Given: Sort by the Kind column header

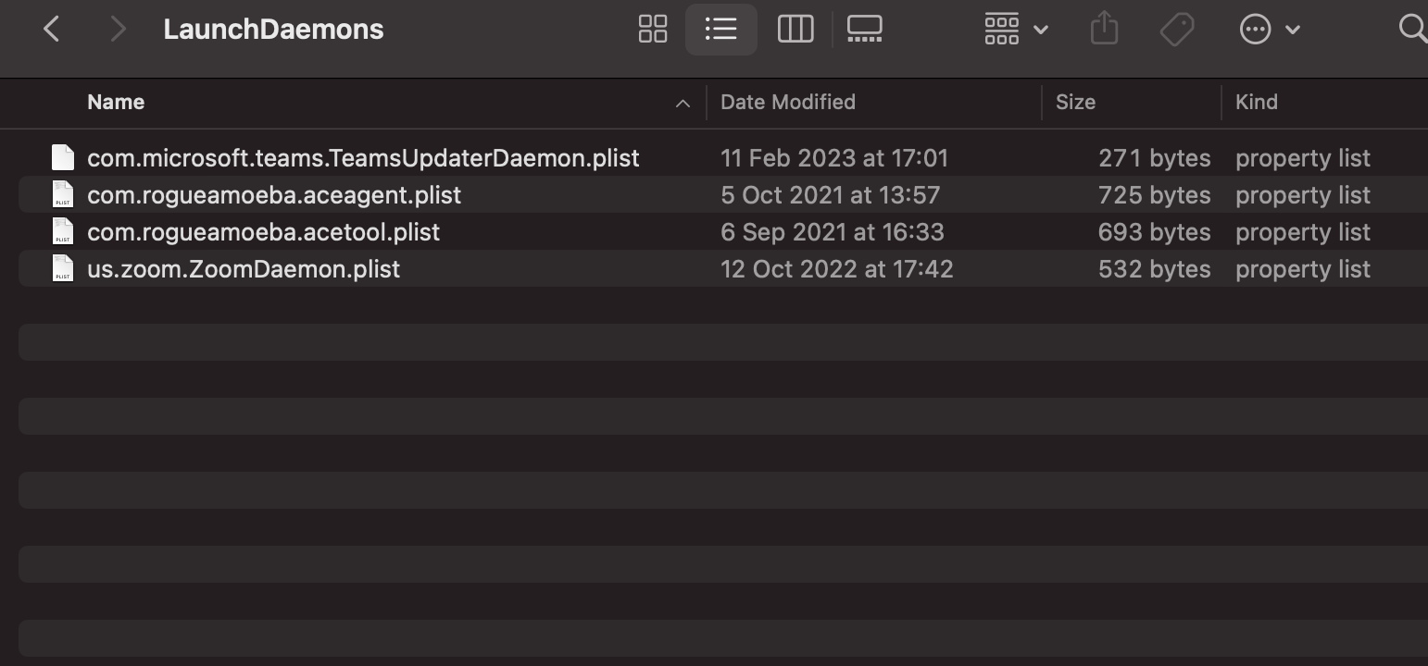Looking at the screenshot, I should pos(1256,103).
